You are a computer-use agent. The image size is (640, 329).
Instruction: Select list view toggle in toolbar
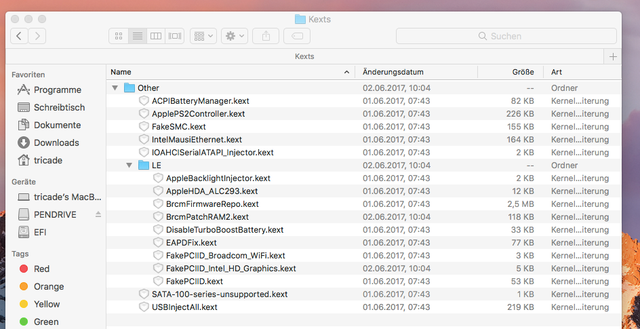(x=138, y=36)
